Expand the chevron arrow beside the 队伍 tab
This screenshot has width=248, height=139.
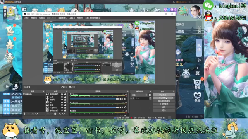click(x=199, y=60)
